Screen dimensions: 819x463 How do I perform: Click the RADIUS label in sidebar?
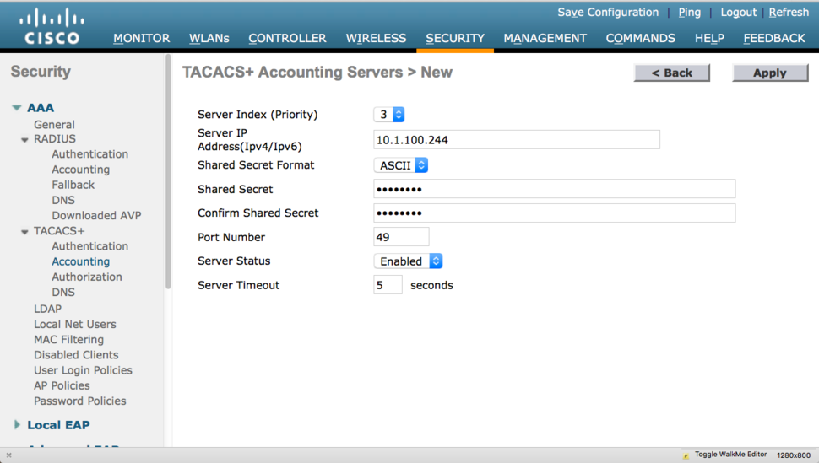coord(55,139)
